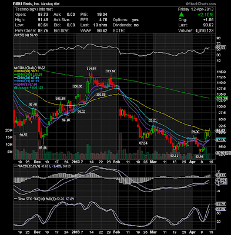The image size is (231, 235).
Task: Click the purple EMA(5) legend entry
Action: [x=25, y=85]
